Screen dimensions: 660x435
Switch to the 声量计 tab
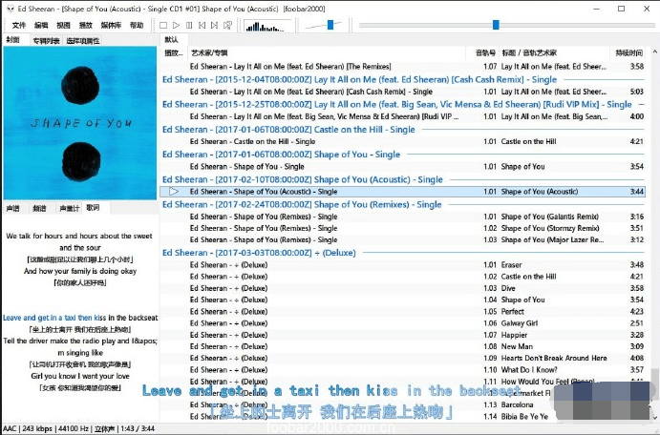pos(69,209)
